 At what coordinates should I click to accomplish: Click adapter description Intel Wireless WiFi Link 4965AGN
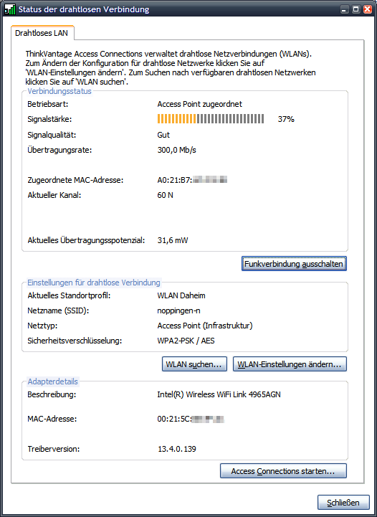(219, 394)
